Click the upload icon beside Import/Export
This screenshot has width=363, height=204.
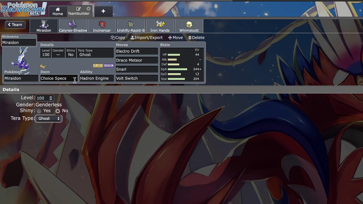coord(132,37)
